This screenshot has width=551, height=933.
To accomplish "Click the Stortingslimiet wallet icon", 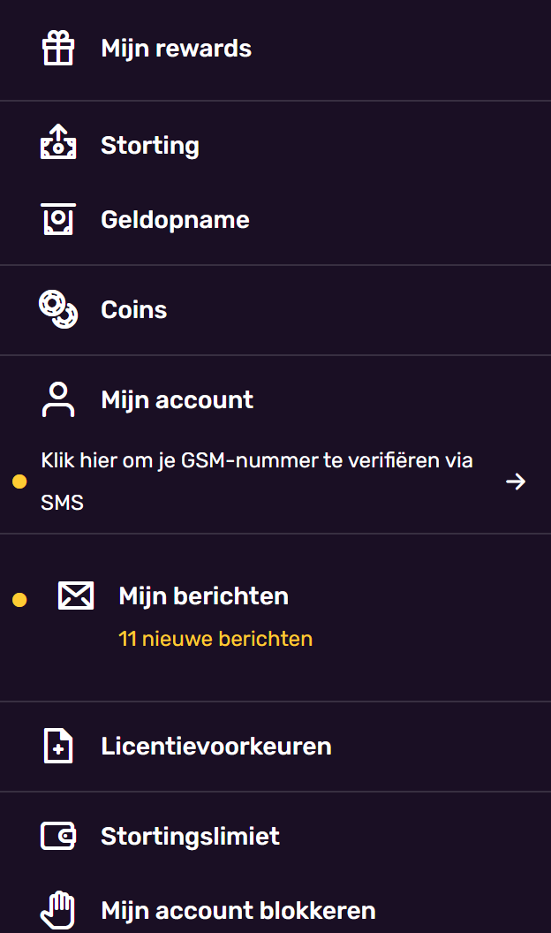I will point(58,836).
